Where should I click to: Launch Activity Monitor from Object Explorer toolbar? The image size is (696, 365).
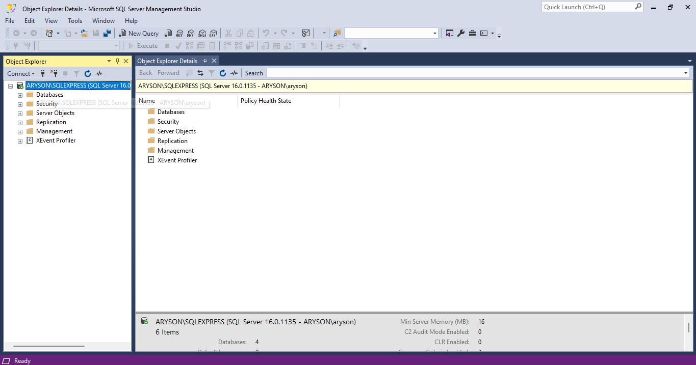point(99,73)
